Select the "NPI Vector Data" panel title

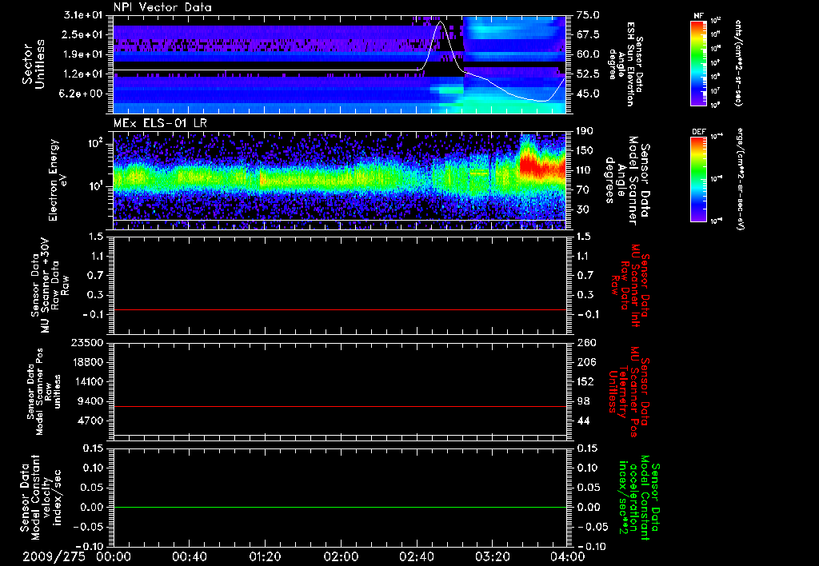[162, 7]
